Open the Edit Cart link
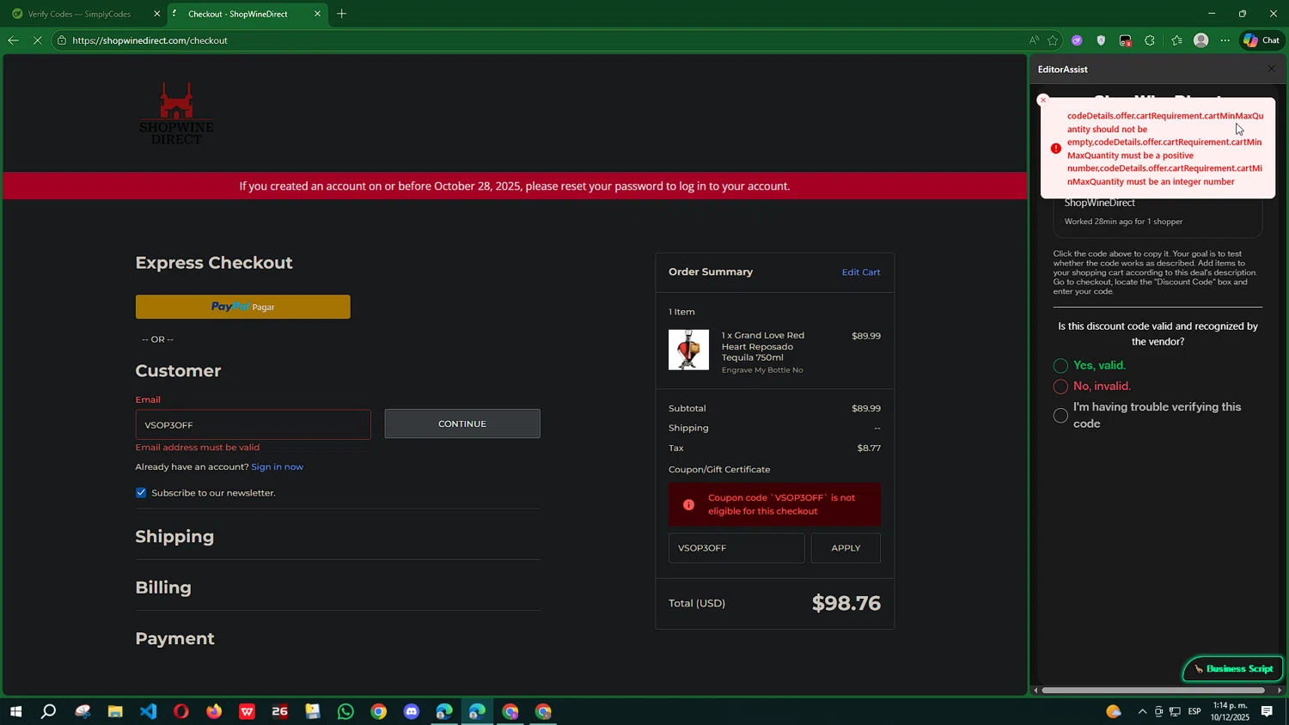 click(x=861, y=272)
